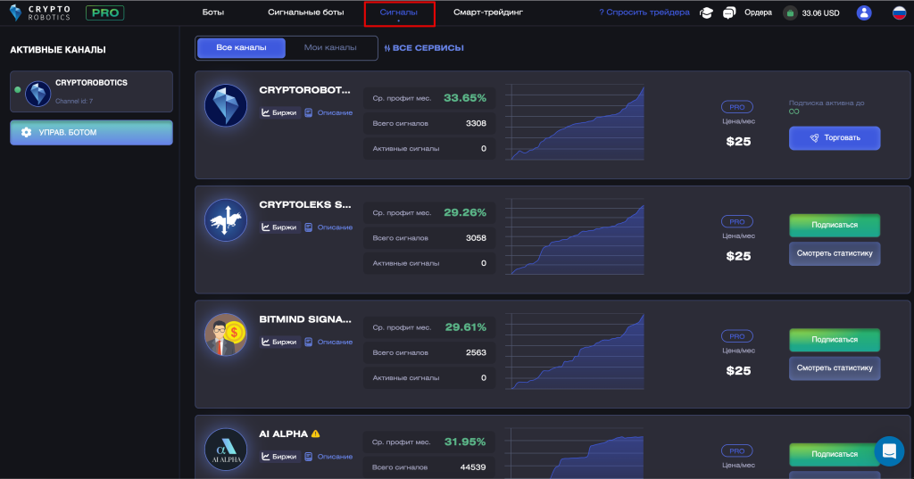Click "Подписаться" for the Cryptoleks channel
914x479 pixels.
[834, 225]
